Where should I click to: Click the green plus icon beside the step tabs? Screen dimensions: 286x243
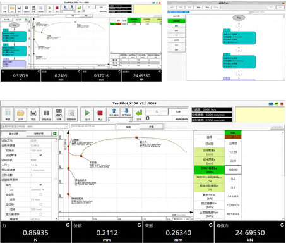[x=55, y=134]
